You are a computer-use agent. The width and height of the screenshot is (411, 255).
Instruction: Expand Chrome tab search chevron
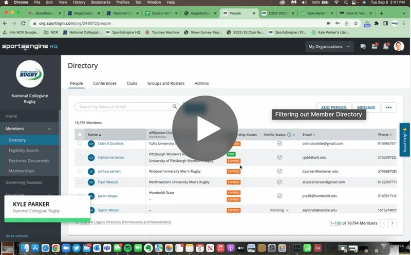(404, 13)
